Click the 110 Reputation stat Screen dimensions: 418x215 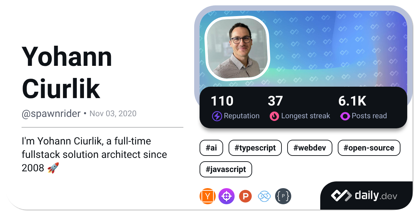pyautogui.click(x=222, y=101)
